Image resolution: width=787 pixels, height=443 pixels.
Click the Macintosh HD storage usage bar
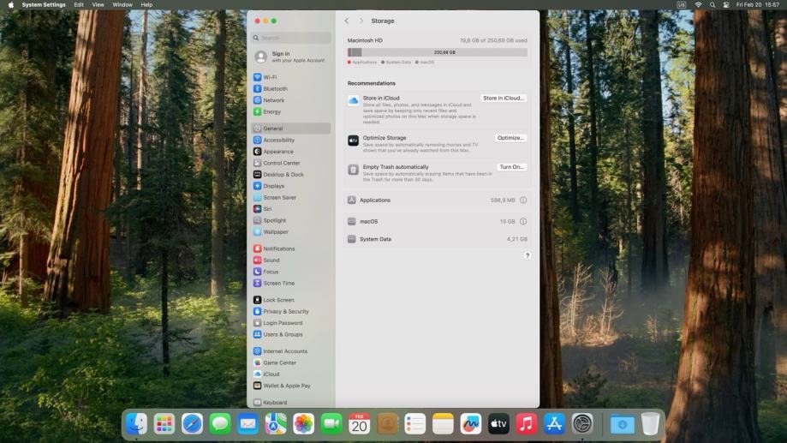pyautogui.click(x=437, y=52)
